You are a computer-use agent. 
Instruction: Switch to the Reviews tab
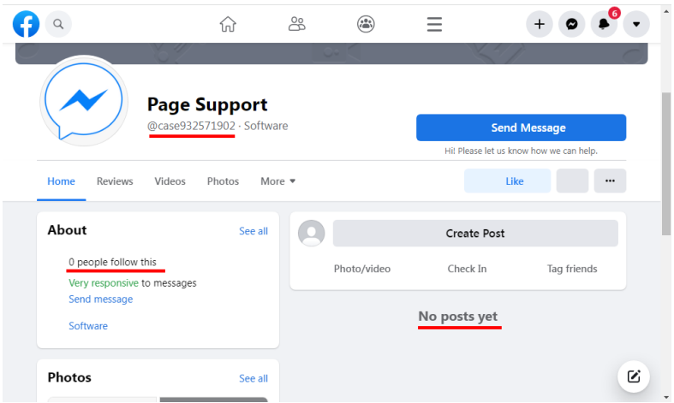115,181
